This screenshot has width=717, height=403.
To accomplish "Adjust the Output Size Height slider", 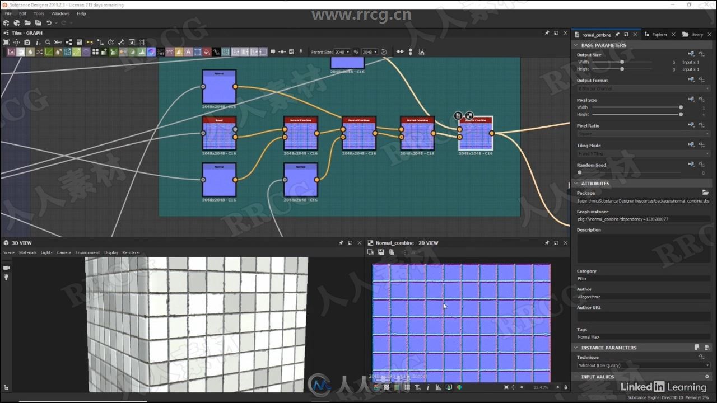I will (x=622, y=69).
